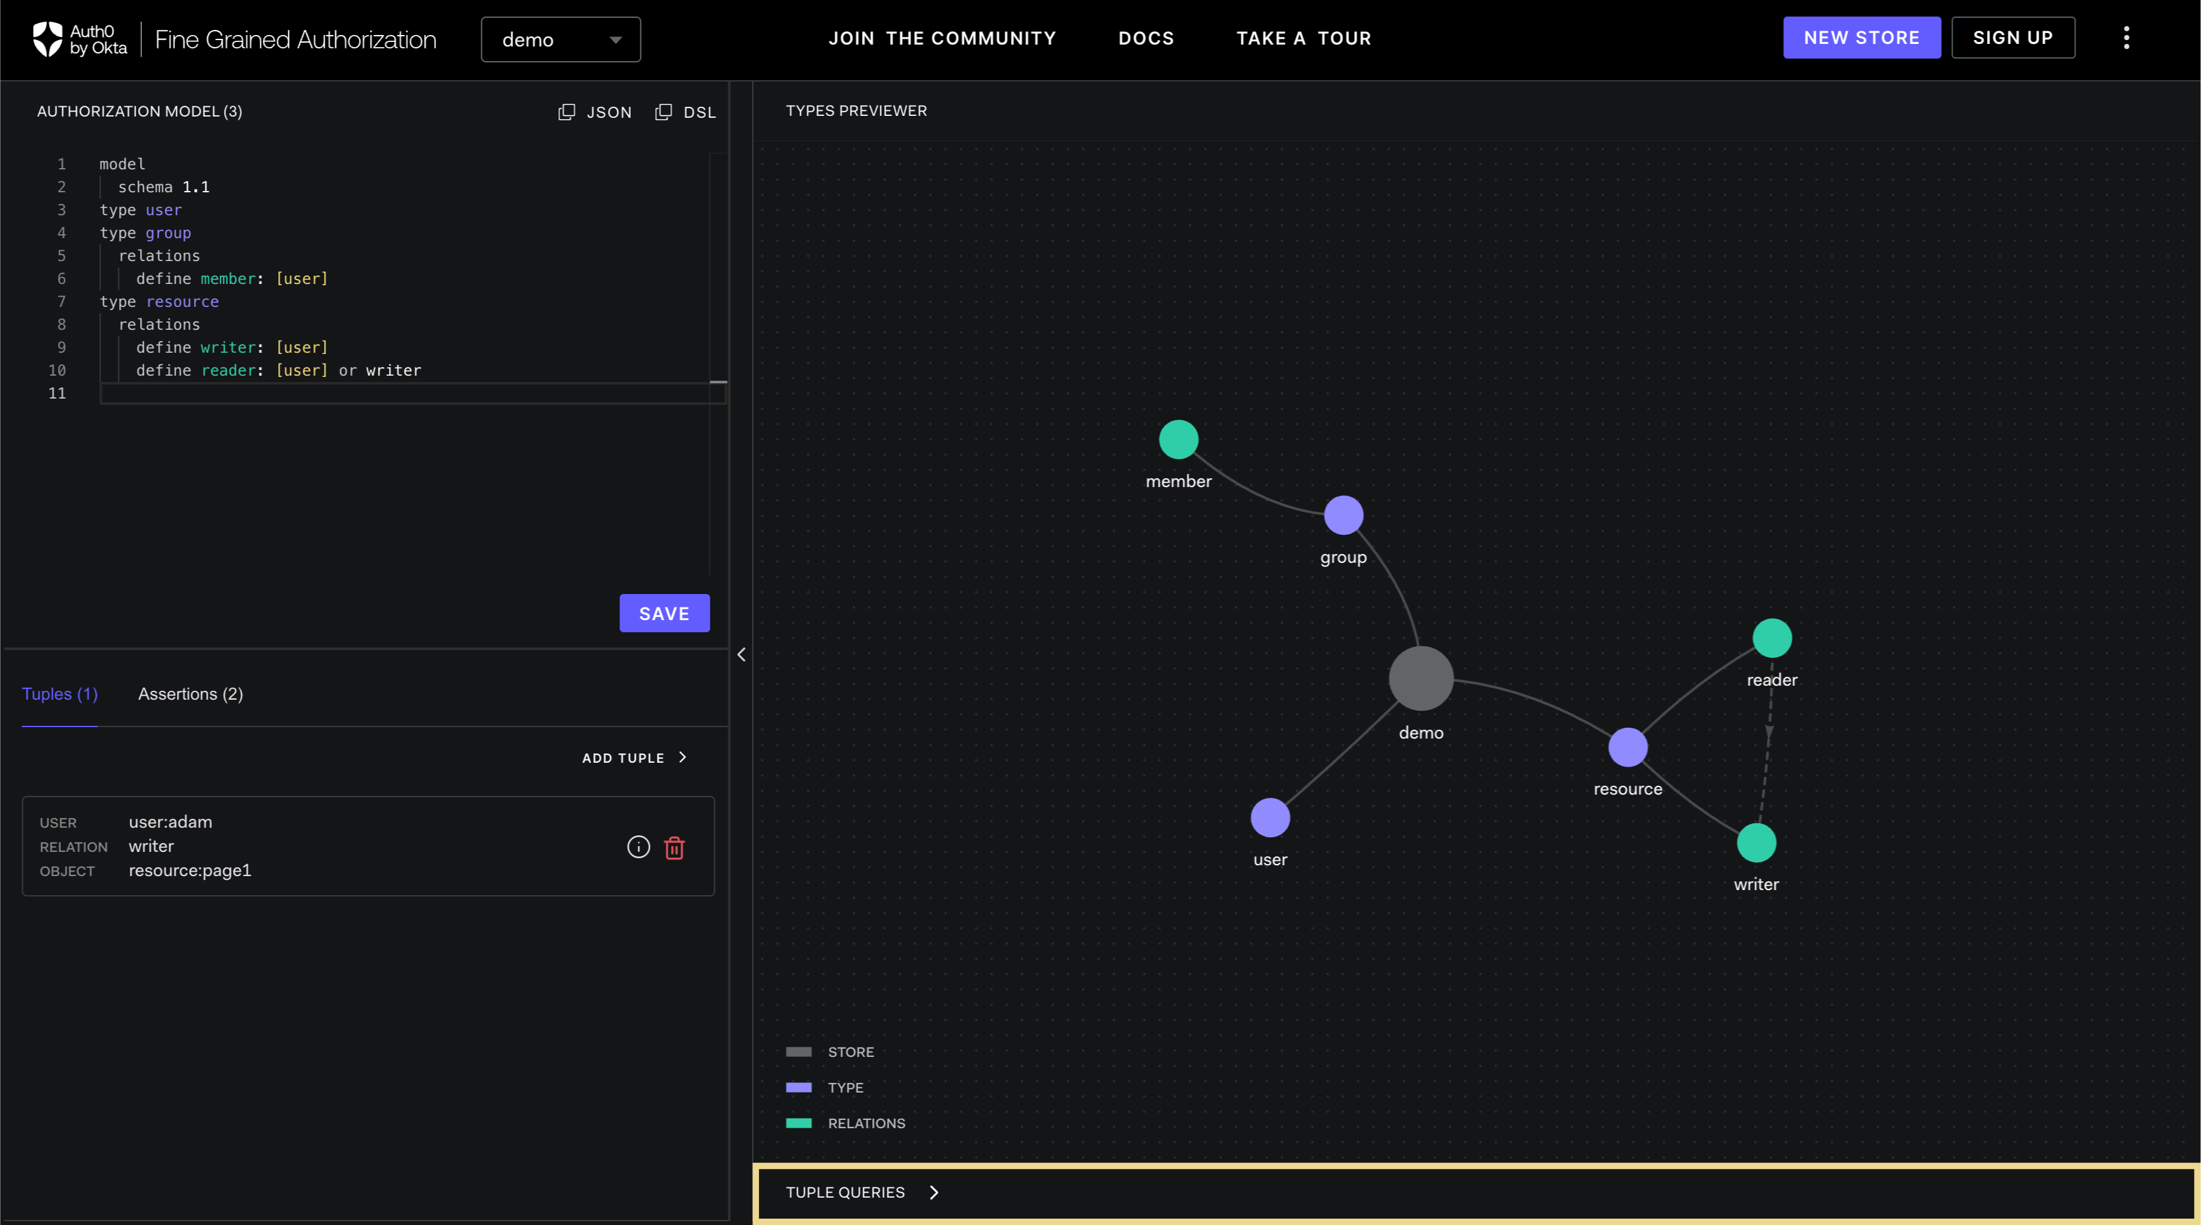Switch to the Assertions (2) tab
The height and width of the screenshot is (1225, 2201).
[x=190, y=693]
